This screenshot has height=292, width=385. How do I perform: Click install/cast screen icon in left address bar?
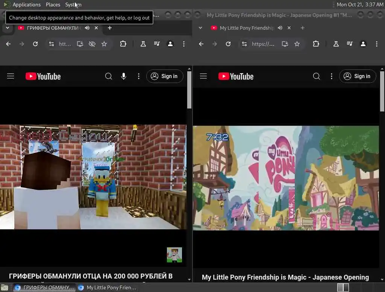tap(80, 44)
